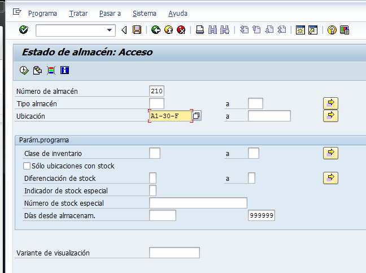
Task: Click the Execute clock icon
Action: coord(24,71)
